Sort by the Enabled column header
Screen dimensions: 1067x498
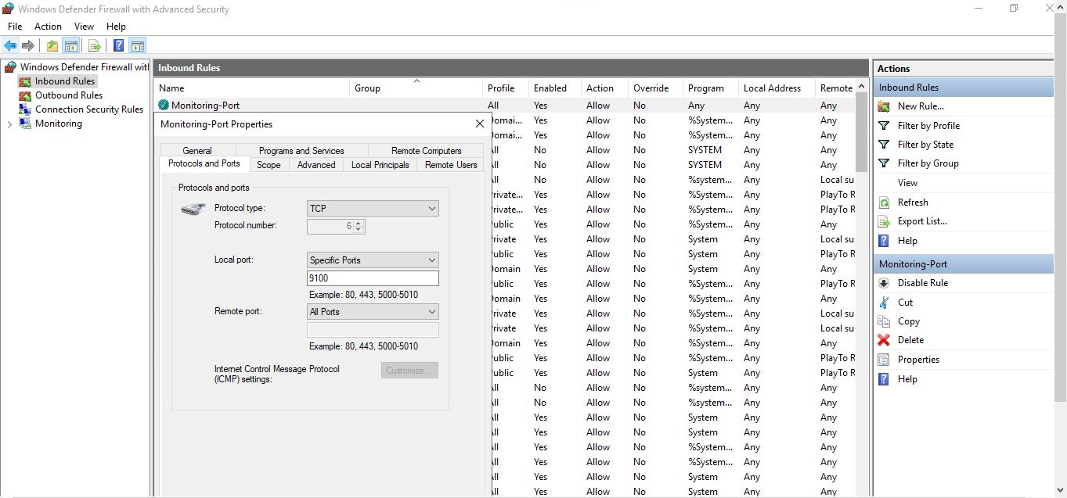[555, 88]
